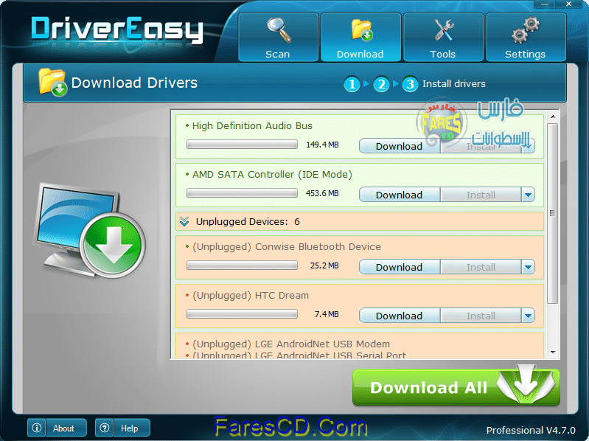Select (Unplugged) Conwise Bluetooth Device text

click(x=287, y=247)
